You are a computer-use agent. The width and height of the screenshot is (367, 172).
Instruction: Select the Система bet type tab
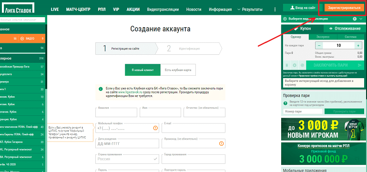pyautogui.click(x=350, y=37)
